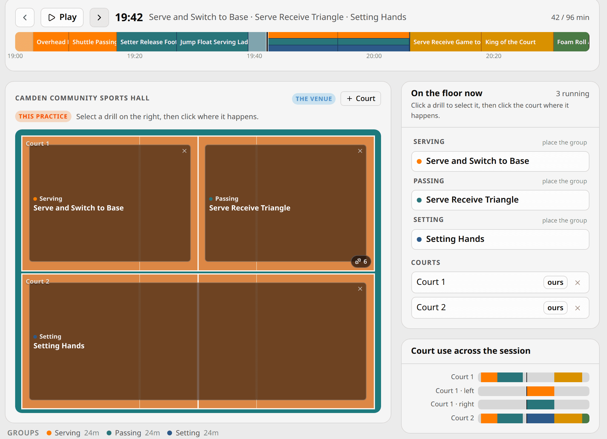Viewport: 607px width, 439px height.
Task: Go to previous timeline step arrow
Action: point(25,18)
